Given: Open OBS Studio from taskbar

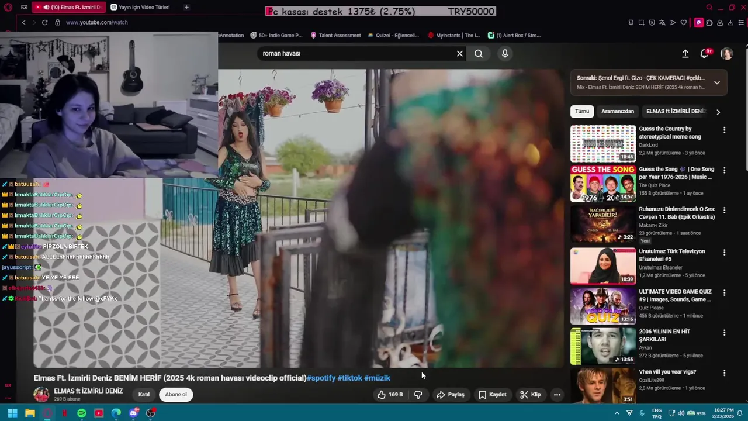Looking at the screenshot, I should [x=151, y=413].
